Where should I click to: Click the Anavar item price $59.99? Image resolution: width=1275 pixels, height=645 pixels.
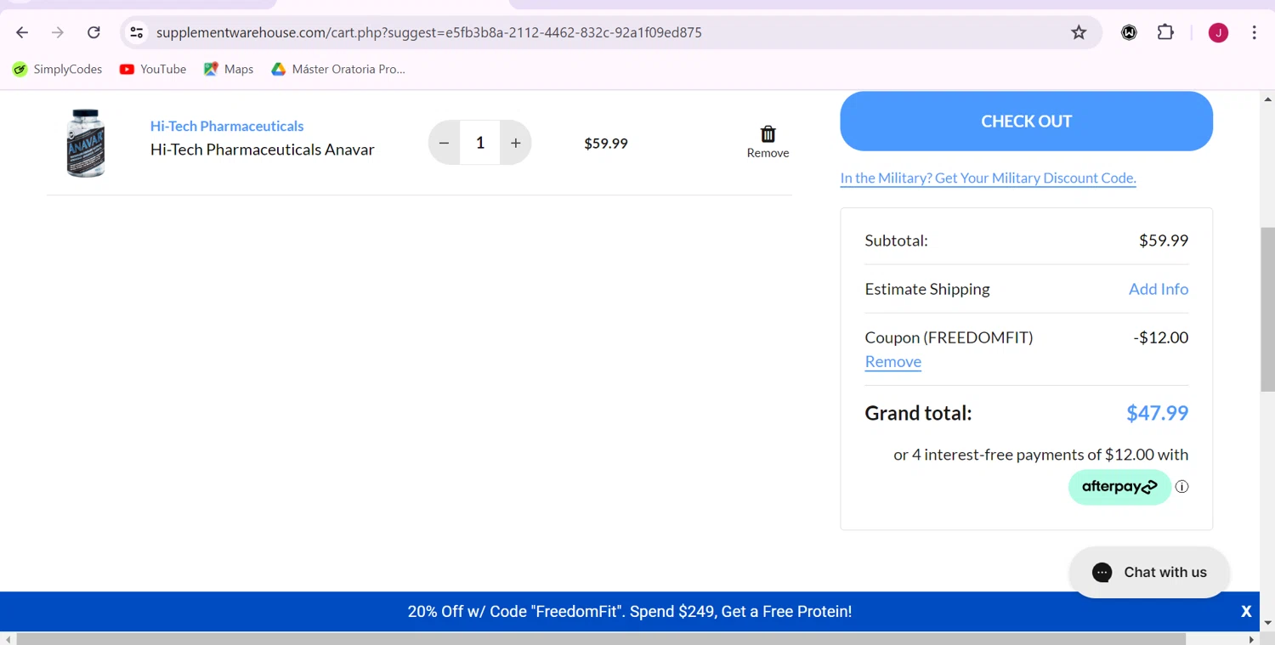pyautogui.click(x=606, y=144)
